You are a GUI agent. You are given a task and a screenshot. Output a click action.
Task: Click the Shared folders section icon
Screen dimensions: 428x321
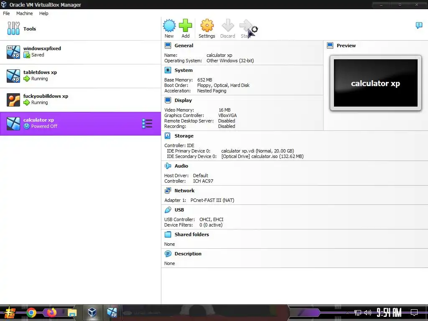coord(168,234)
